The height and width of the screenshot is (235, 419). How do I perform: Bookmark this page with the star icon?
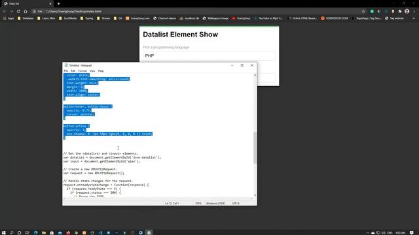coord(363,12)
